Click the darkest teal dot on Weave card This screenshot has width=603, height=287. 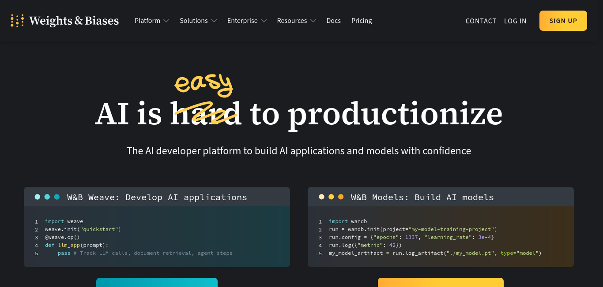[57, 197]
